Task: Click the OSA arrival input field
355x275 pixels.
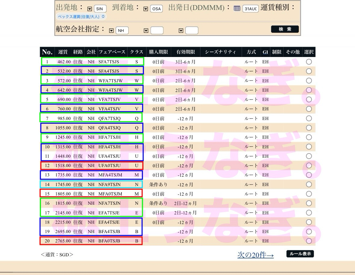Action: pyautogui.click(x=156, y=9)
